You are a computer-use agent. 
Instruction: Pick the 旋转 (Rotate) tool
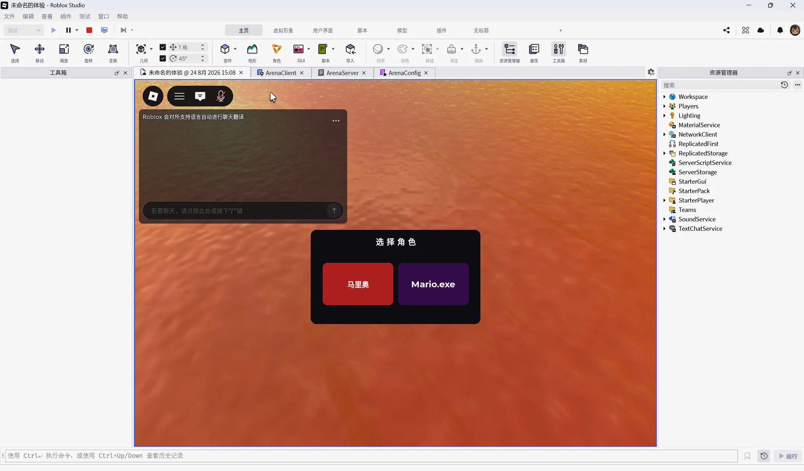(x=88, y=53)
